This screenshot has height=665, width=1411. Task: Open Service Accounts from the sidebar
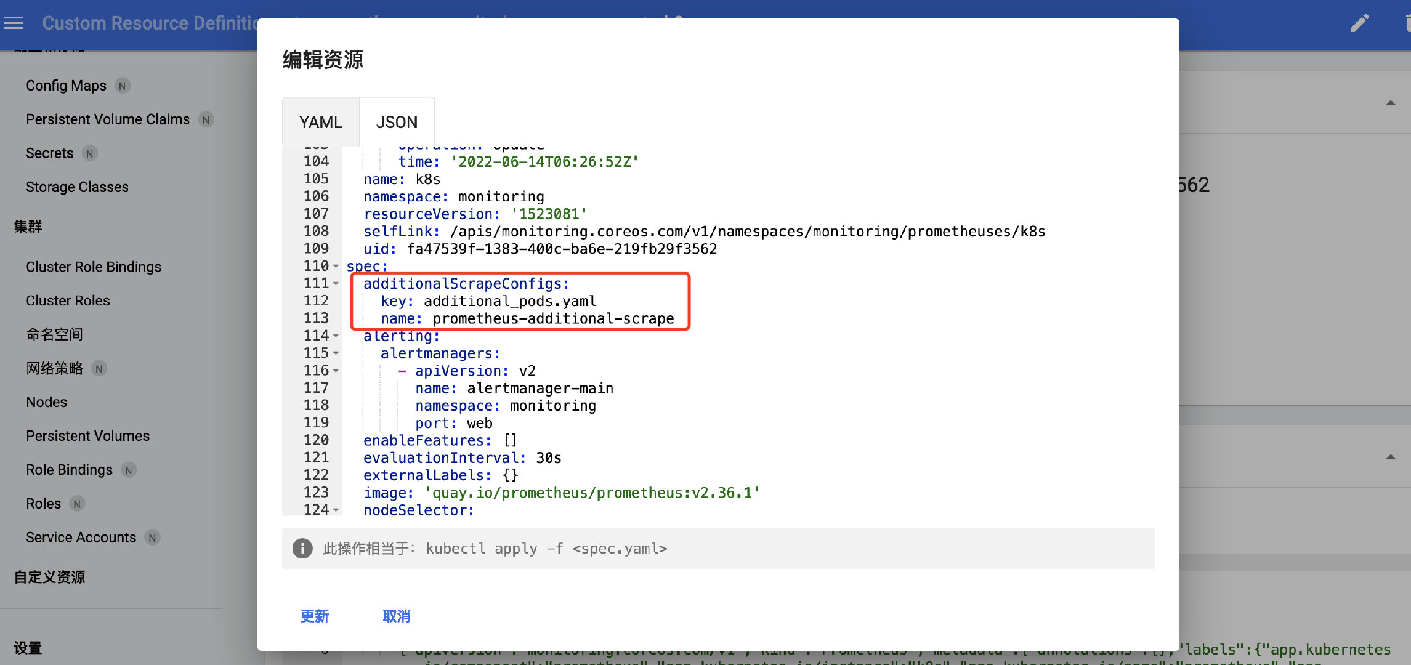pyautogui.click(x=81, y=537)
